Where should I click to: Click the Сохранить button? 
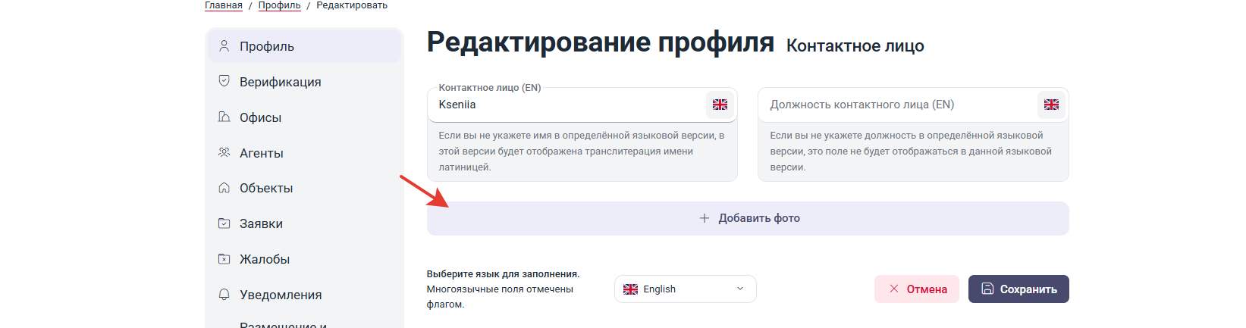click(1018, 289)
